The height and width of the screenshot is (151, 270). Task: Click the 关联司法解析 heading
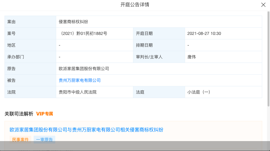click(x=19, y=114)
